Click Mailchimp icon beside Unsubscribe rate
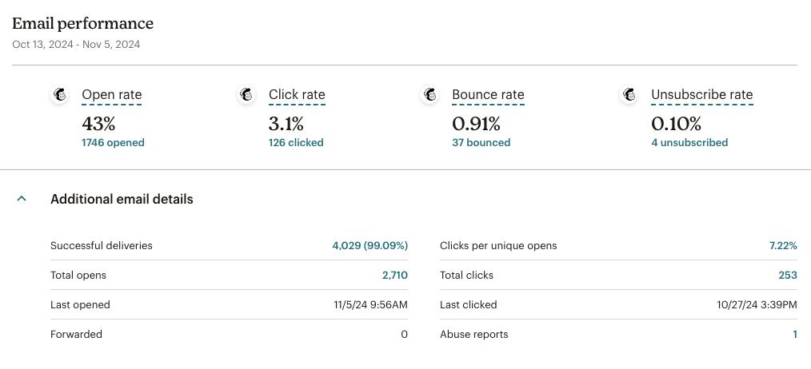 tap(629, 95)
